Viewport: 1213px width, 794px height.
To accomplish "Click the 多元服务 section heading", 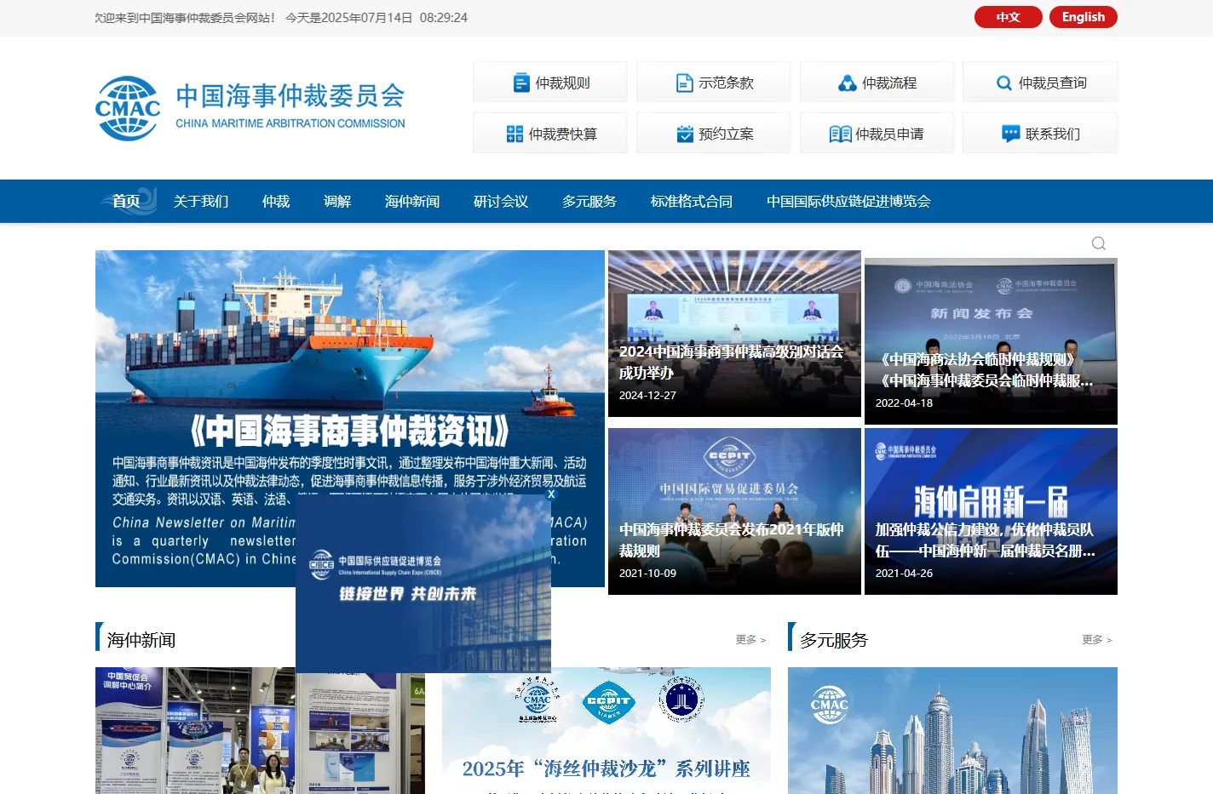I will click(834, 639).
